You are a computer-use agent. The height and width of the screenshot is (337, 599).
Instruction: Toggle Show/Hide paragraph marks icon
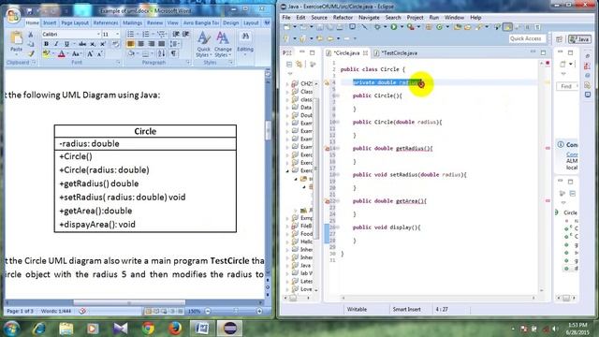point(173,53)
